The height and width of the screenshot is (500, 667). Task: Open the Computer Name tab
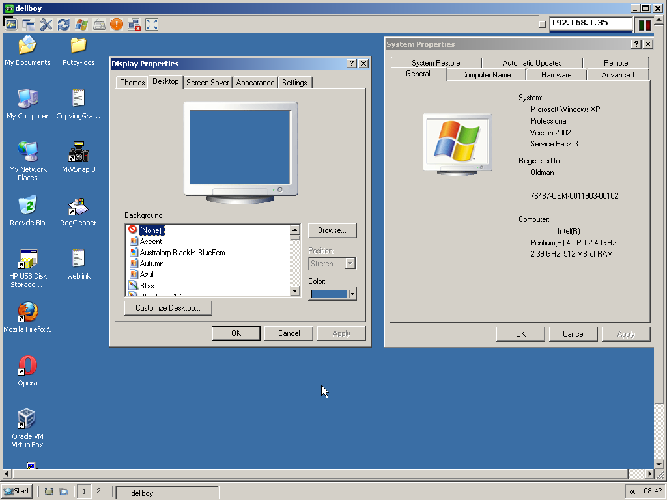(486, 75)
